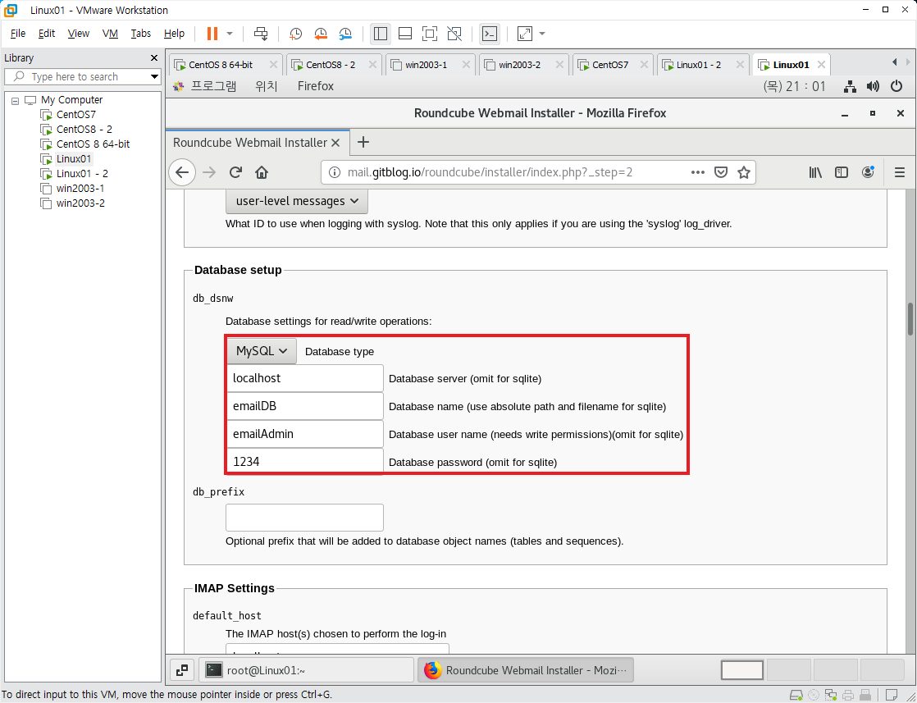The height and width of the screenshot is (703, 917).
Task: Close the Roundcube Webmail Installer Firefox tab
Action: coord(335,143)
